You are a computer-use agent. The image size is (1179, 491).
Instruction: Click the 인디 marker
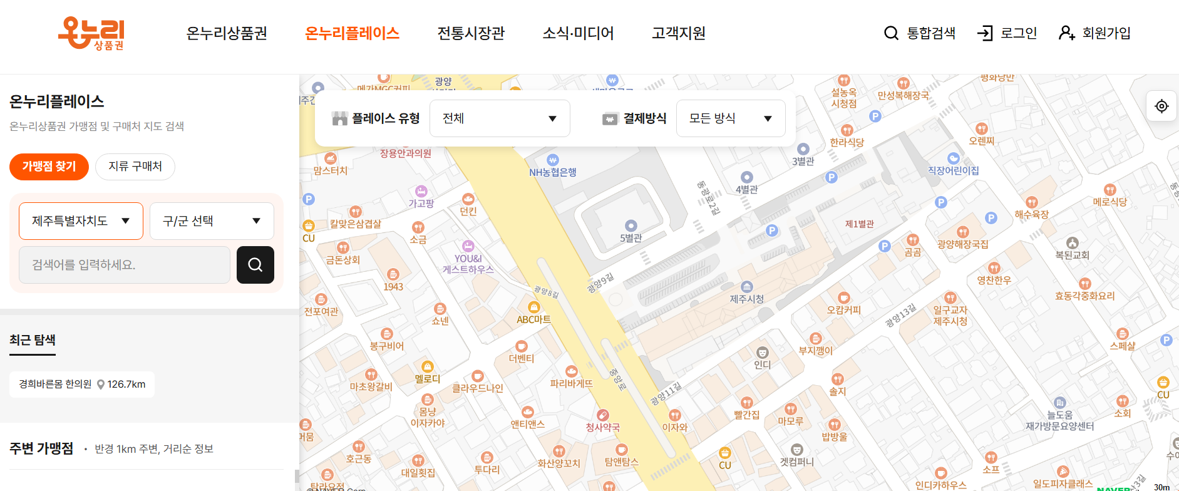point(763,353)
